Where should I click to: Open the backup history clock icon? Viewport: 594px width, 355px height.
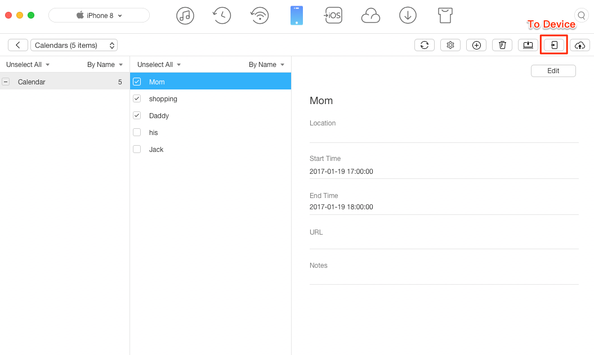tap(222, 16)
